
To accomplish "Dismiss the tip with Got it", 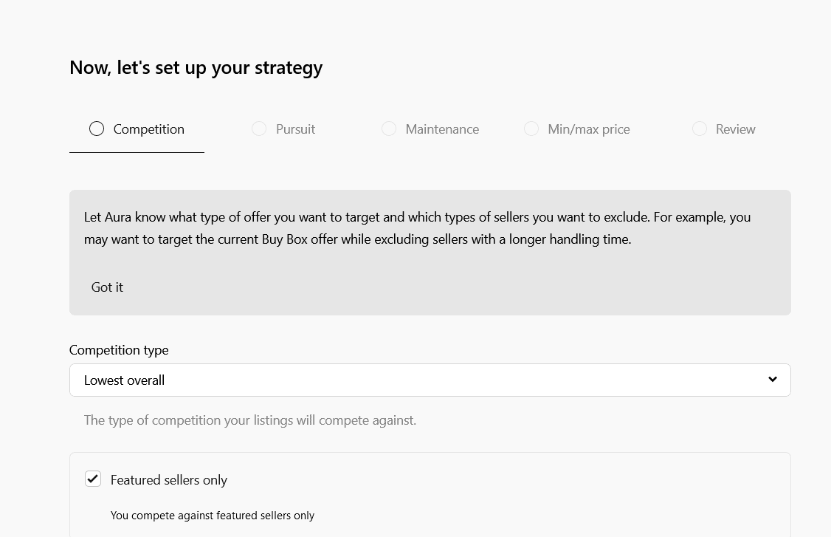I will click(107, 287).
